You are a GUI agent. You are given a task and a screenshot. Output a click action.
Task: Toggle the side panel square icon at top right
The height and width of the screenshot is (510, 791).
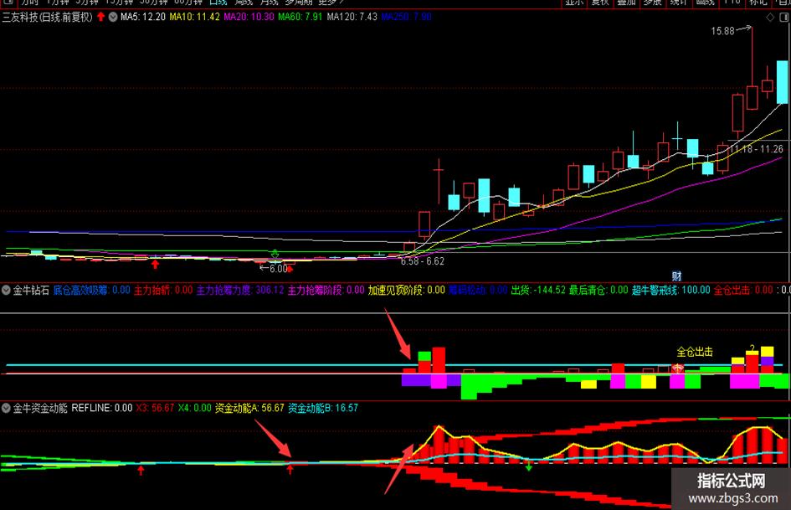783,18
